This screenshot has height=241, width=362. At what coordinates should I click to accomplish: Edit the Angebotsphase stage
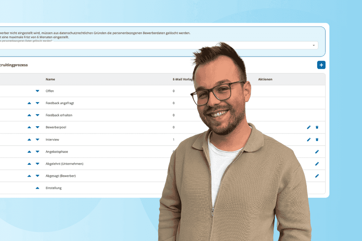click(x=317, y=151)
